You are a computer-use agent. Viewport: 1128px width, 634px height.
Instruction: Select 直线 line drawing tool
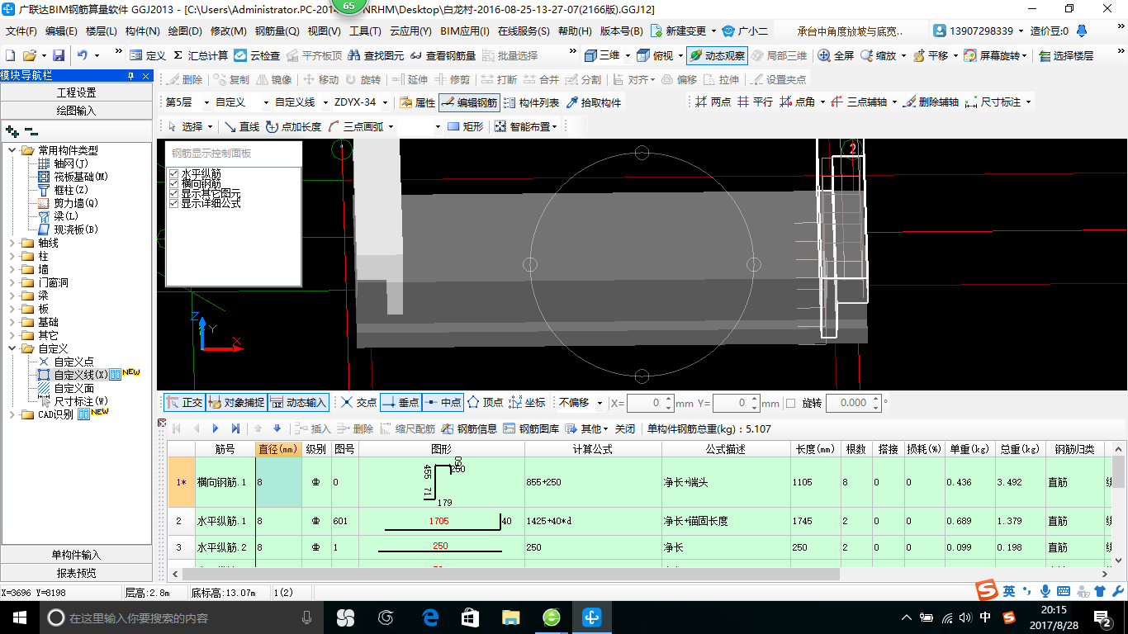click(x=242, y=126)
